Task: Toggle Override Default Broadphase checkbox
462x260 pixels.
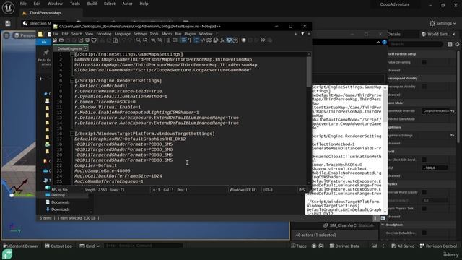Action: [x=424, y=233]
